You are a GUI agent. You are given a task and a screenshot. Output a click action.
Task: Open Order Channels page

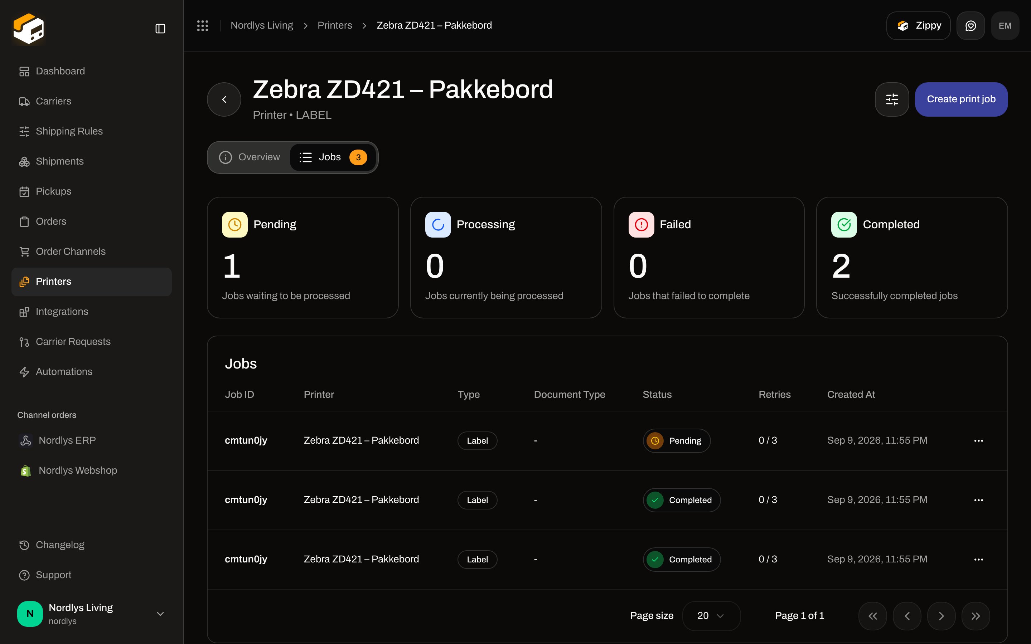[x=92, y=251]
